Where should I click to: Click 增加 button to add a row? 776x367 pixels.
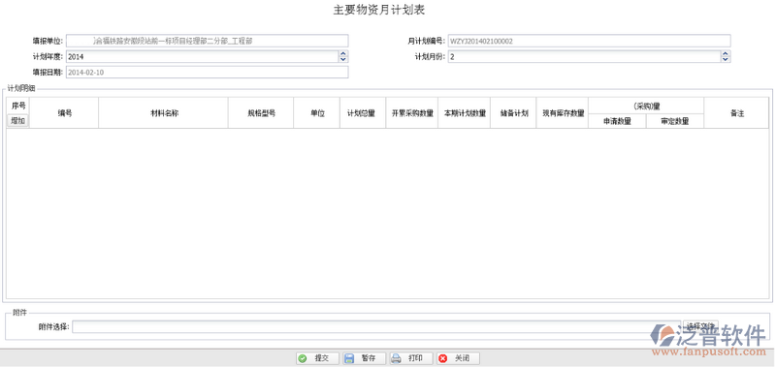[18, 120]
